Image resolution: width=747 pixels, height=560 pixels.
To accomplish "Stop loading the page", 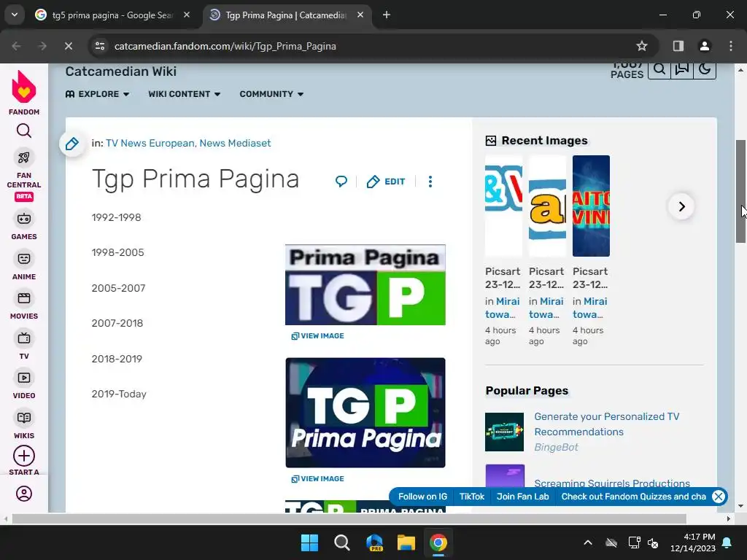I will 68,46.
